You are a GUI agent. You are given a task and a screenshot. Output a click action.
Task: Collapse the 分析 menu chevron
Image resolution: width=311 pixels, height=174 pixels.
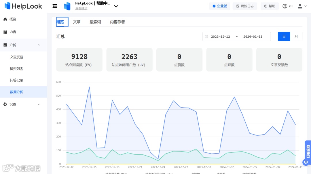[39, 45]
